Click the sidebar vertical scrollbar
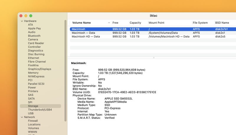 [x=65, y=71]
